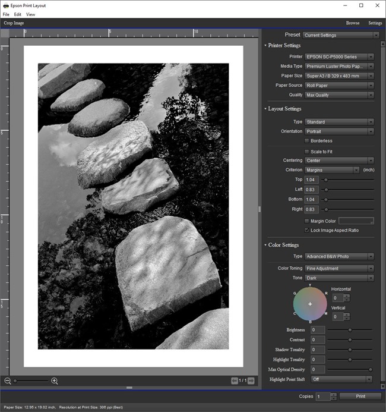Open the View menu
386x412 pixels.
point(30,14)
